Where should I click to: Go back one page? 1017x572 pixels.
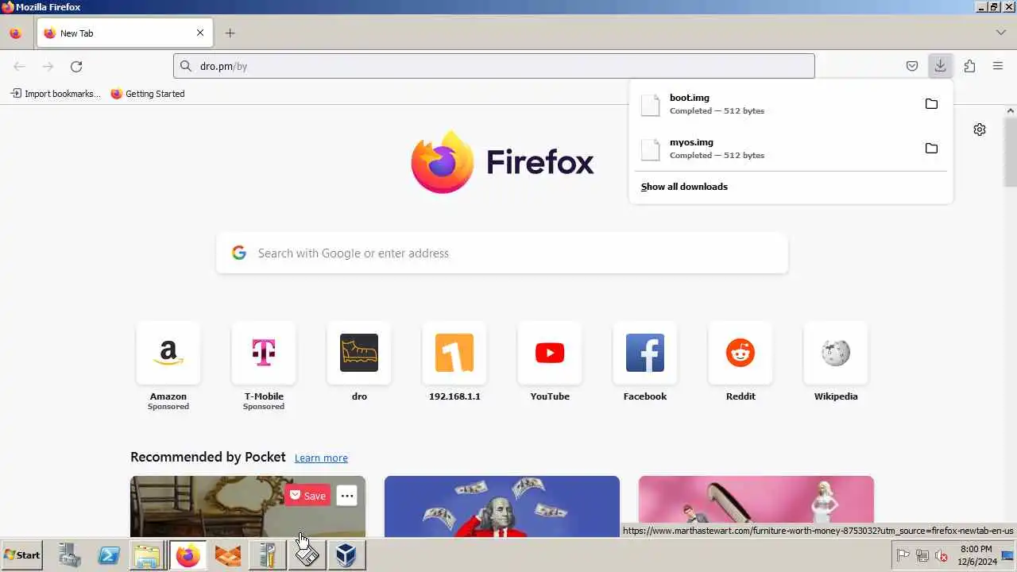pyautogui.click(x=20, y=67)
